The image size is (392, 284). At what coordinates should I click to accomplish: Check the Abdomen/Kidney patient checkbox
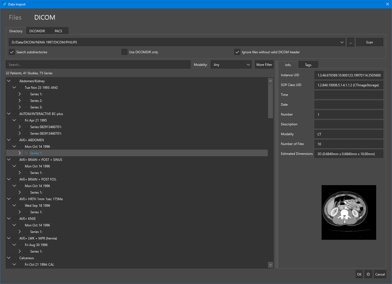15,81
